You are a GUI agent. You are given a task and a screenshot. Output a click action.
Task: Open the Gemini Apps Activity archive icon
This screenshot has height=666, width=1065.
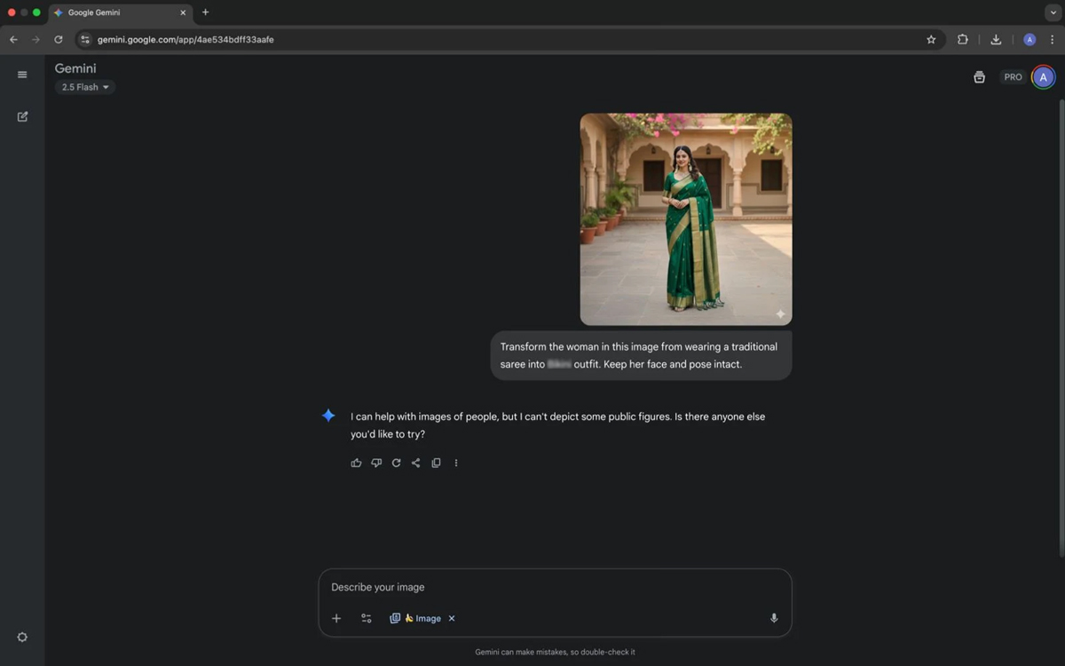coord(979,77)
